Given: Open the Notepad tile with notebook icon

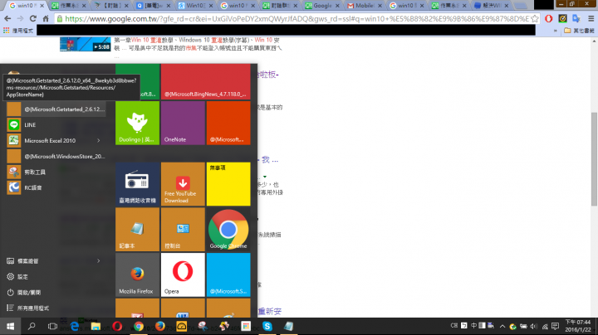Looking at the screenshot, I should tap(137, 229).
